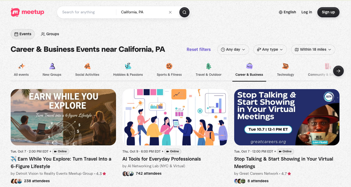Open the New Groups category
The height and width of the screenshot is (187, 351).
click(x=52, y=66)
